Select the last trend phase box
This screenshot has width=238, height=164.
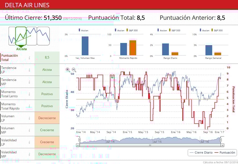click(x=43, y=36)
